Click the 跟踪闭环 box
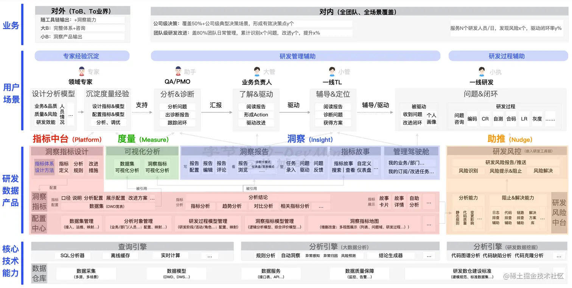Image resolution: width=572 pixels, height=288 pixels. pos(177,122)
